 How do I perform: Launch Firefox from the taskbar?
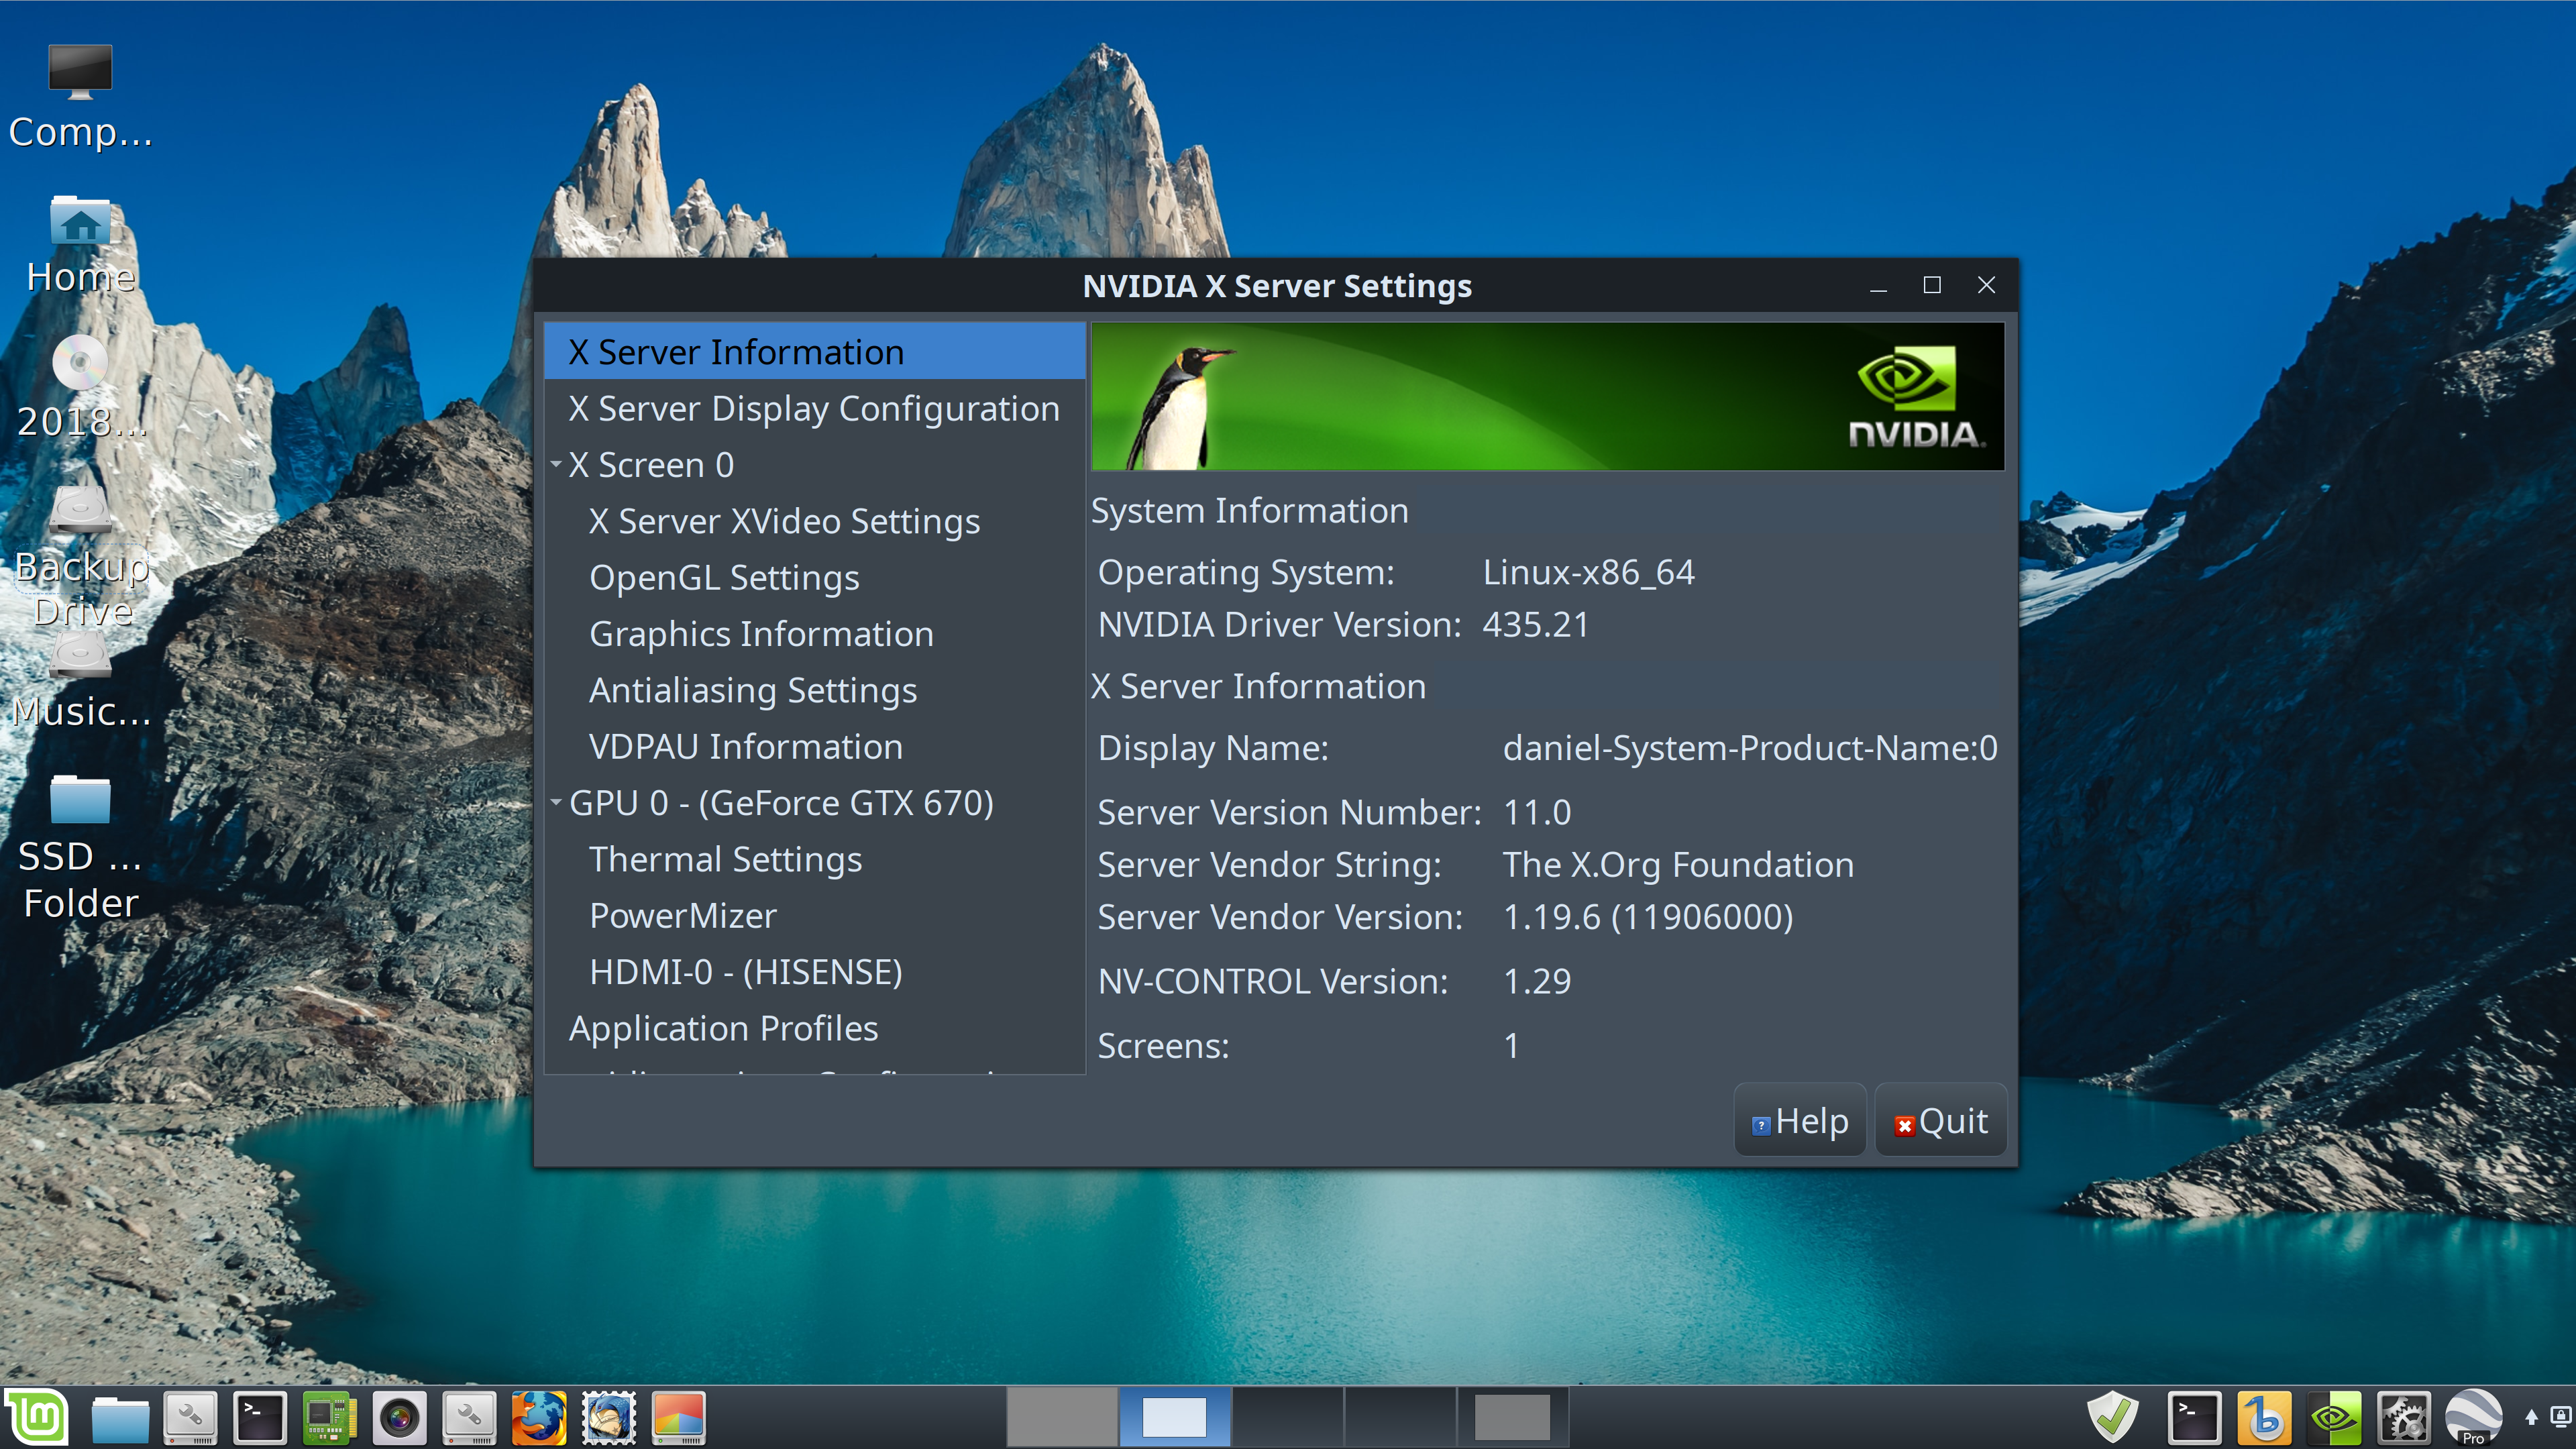pos(539,1417)
